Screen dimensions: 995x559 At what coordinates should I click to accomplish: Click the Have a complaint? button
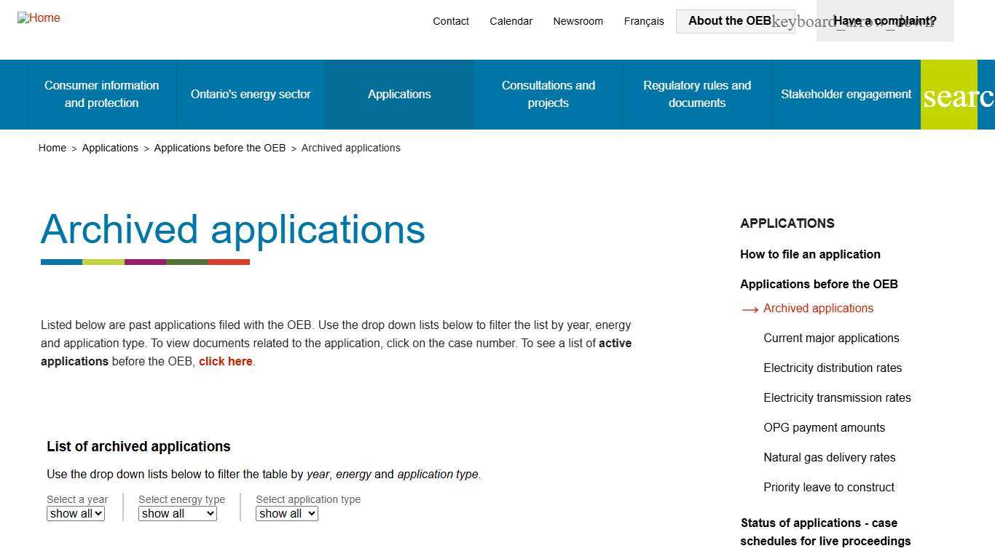[884, 20]
